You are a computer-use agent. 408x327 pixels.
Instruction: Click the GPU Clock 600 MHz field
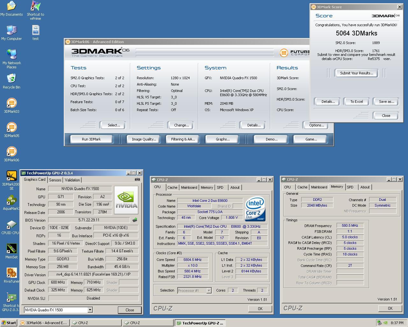(x=58, y=282)
